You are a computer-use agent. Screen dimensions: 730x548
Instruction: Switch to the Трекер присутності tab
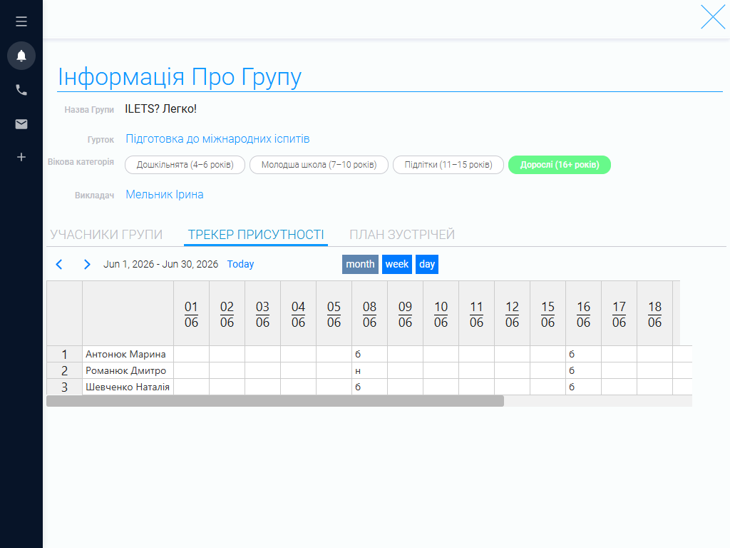[256, 234]
